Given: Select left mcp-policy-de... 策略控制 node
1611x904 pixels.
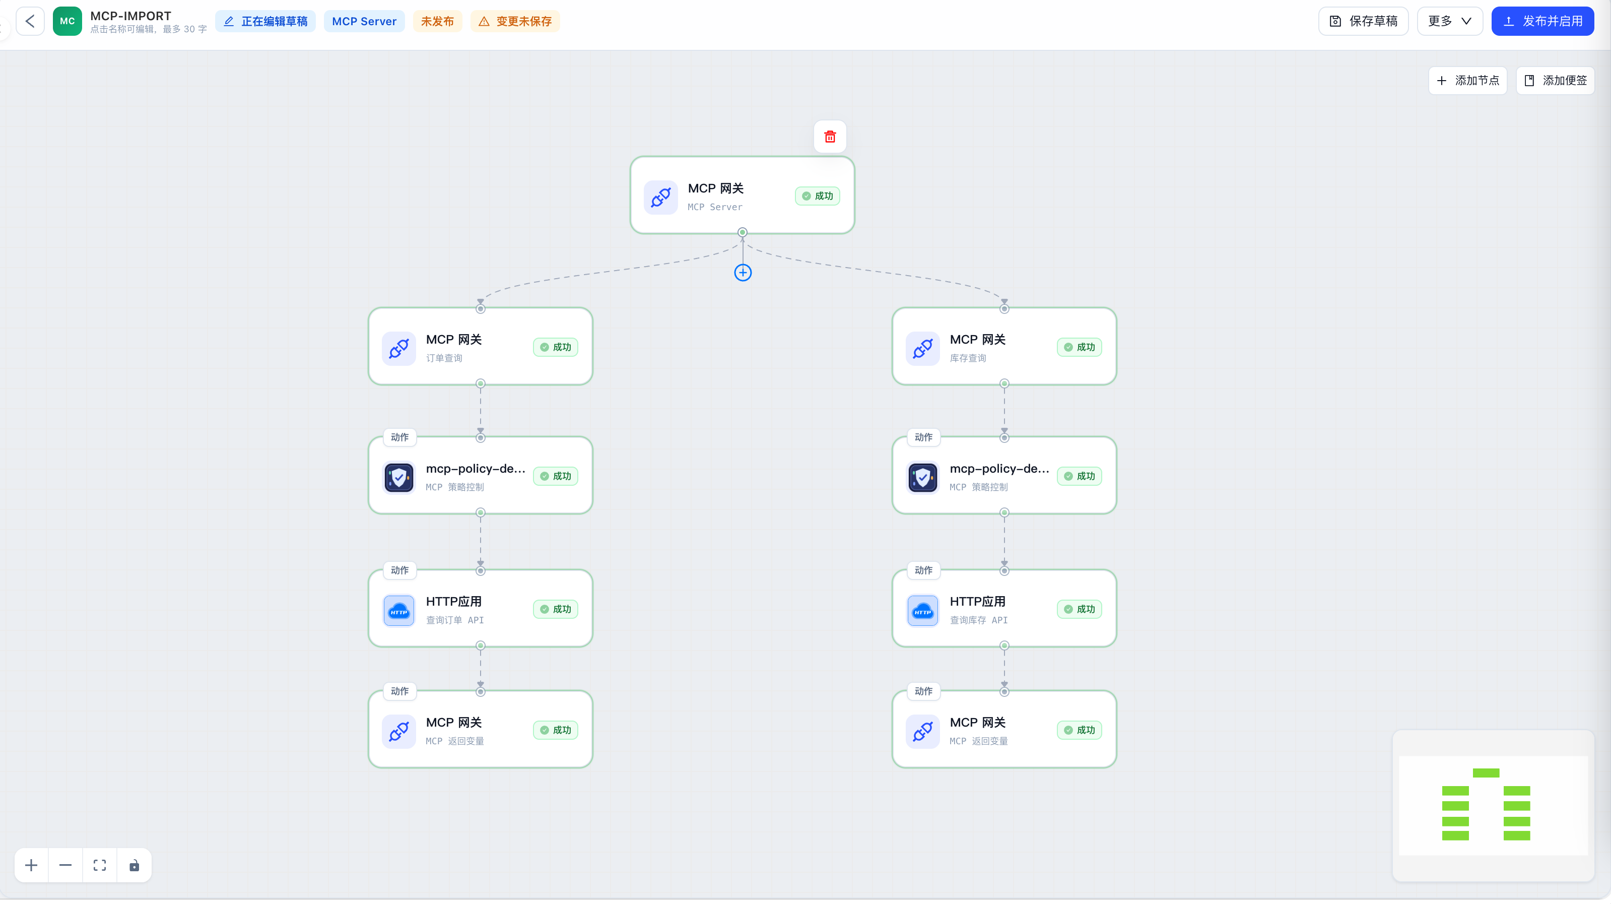Looking at the screenshot, I should pyautogui.click(x=480, y=476).
